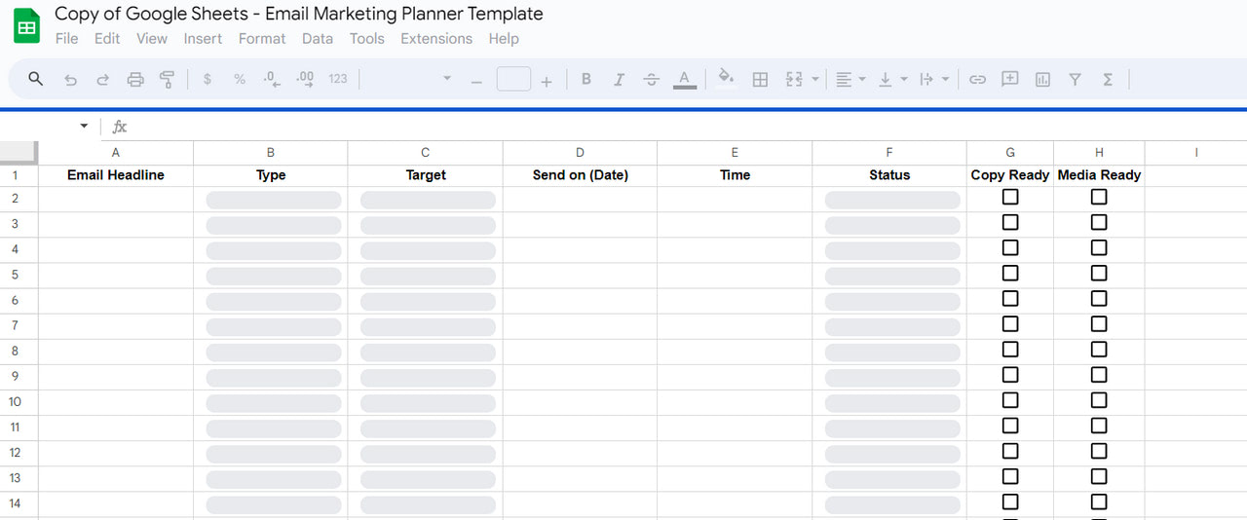Screen dimensions: 1247x520
Task: Increase font size with plus button
Action: pos(547,82)
